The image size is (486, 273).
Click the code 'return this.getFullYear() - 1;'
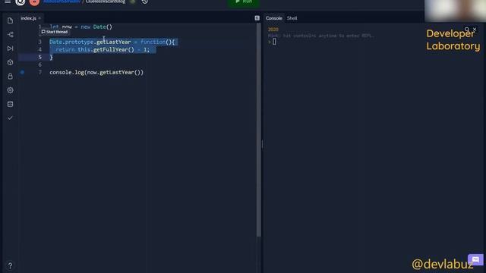click(x=103, y=49)
